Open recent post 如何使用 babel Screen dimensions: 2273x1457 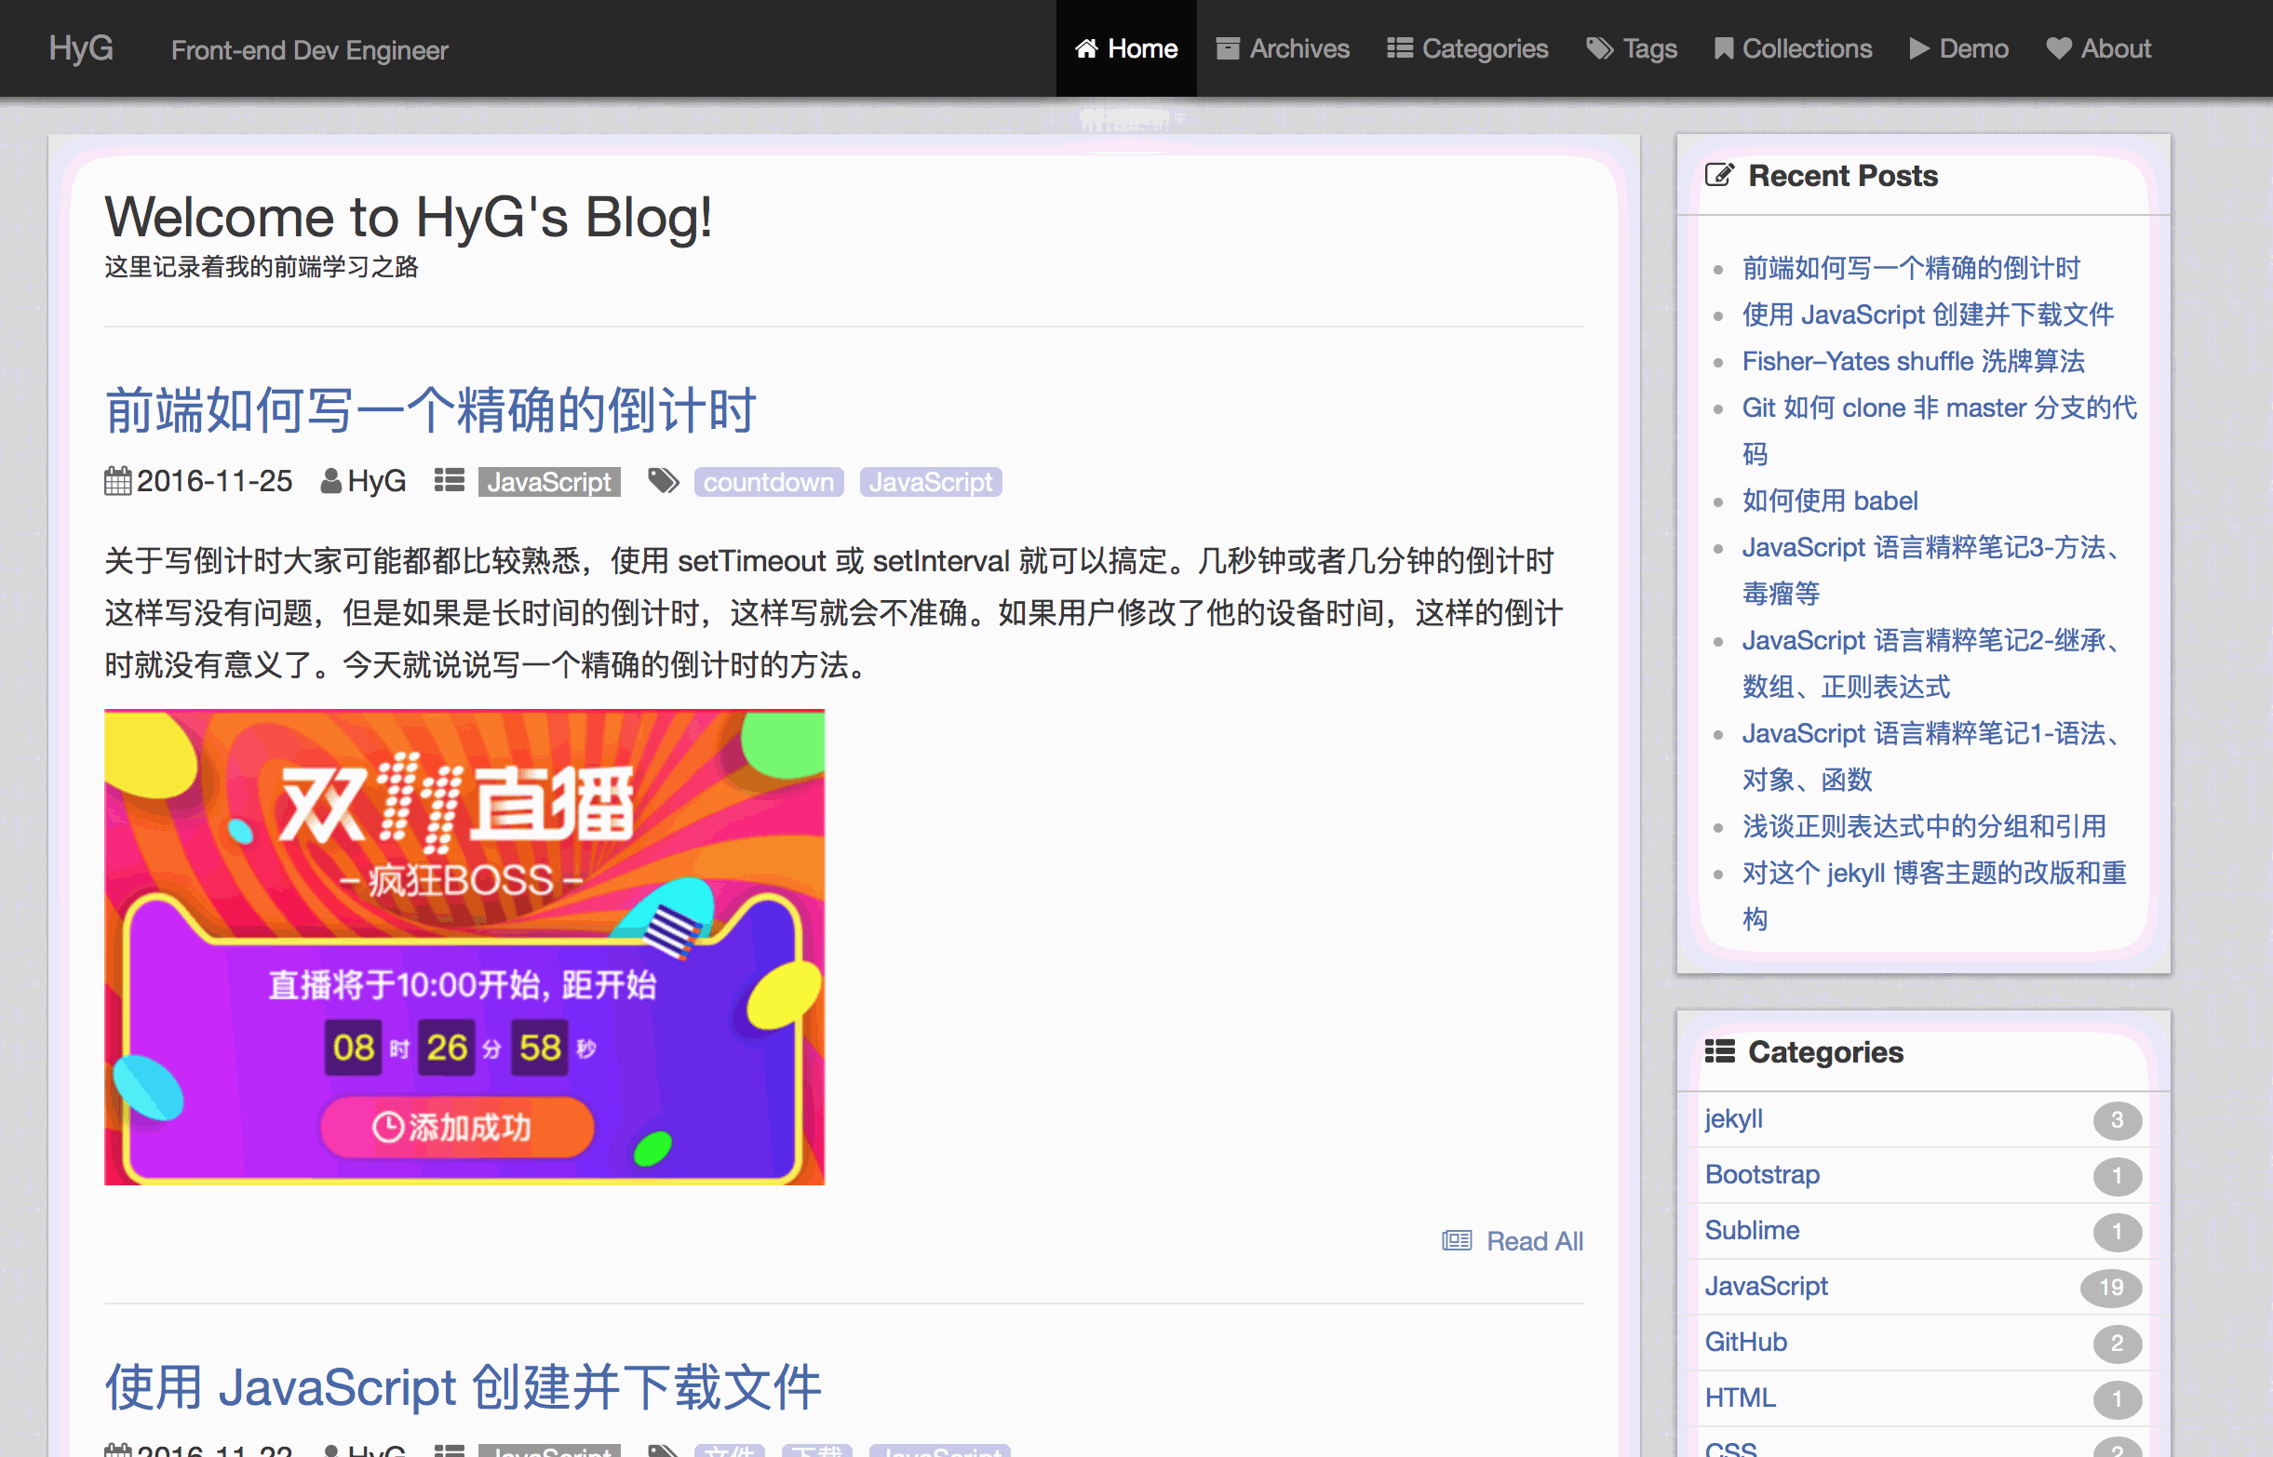(1829, 501)
